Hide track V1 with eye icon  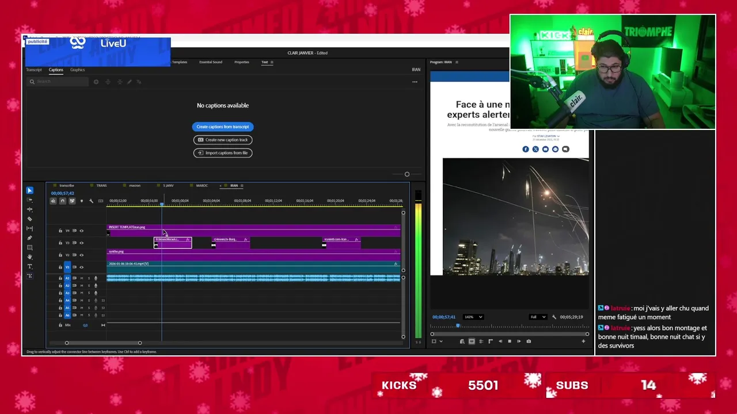pyautogui.click(x=82, y=267)
